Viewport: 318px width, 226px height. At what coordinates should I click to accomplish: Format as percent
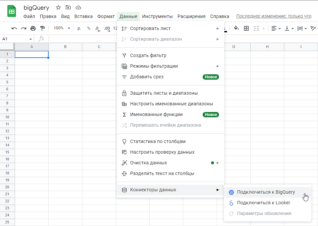coord(89,28)
